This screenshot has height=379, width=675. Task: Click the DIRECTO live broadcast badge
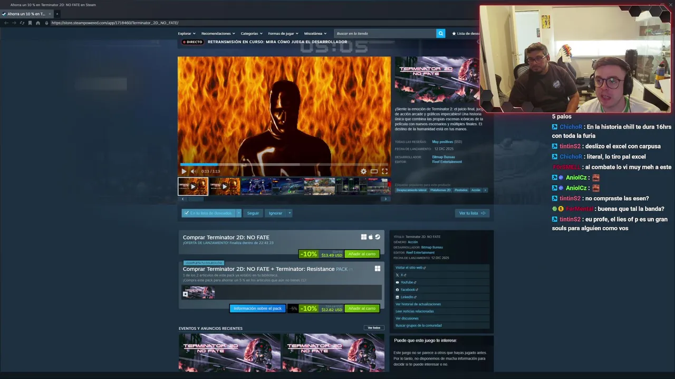tap(192, 42)
